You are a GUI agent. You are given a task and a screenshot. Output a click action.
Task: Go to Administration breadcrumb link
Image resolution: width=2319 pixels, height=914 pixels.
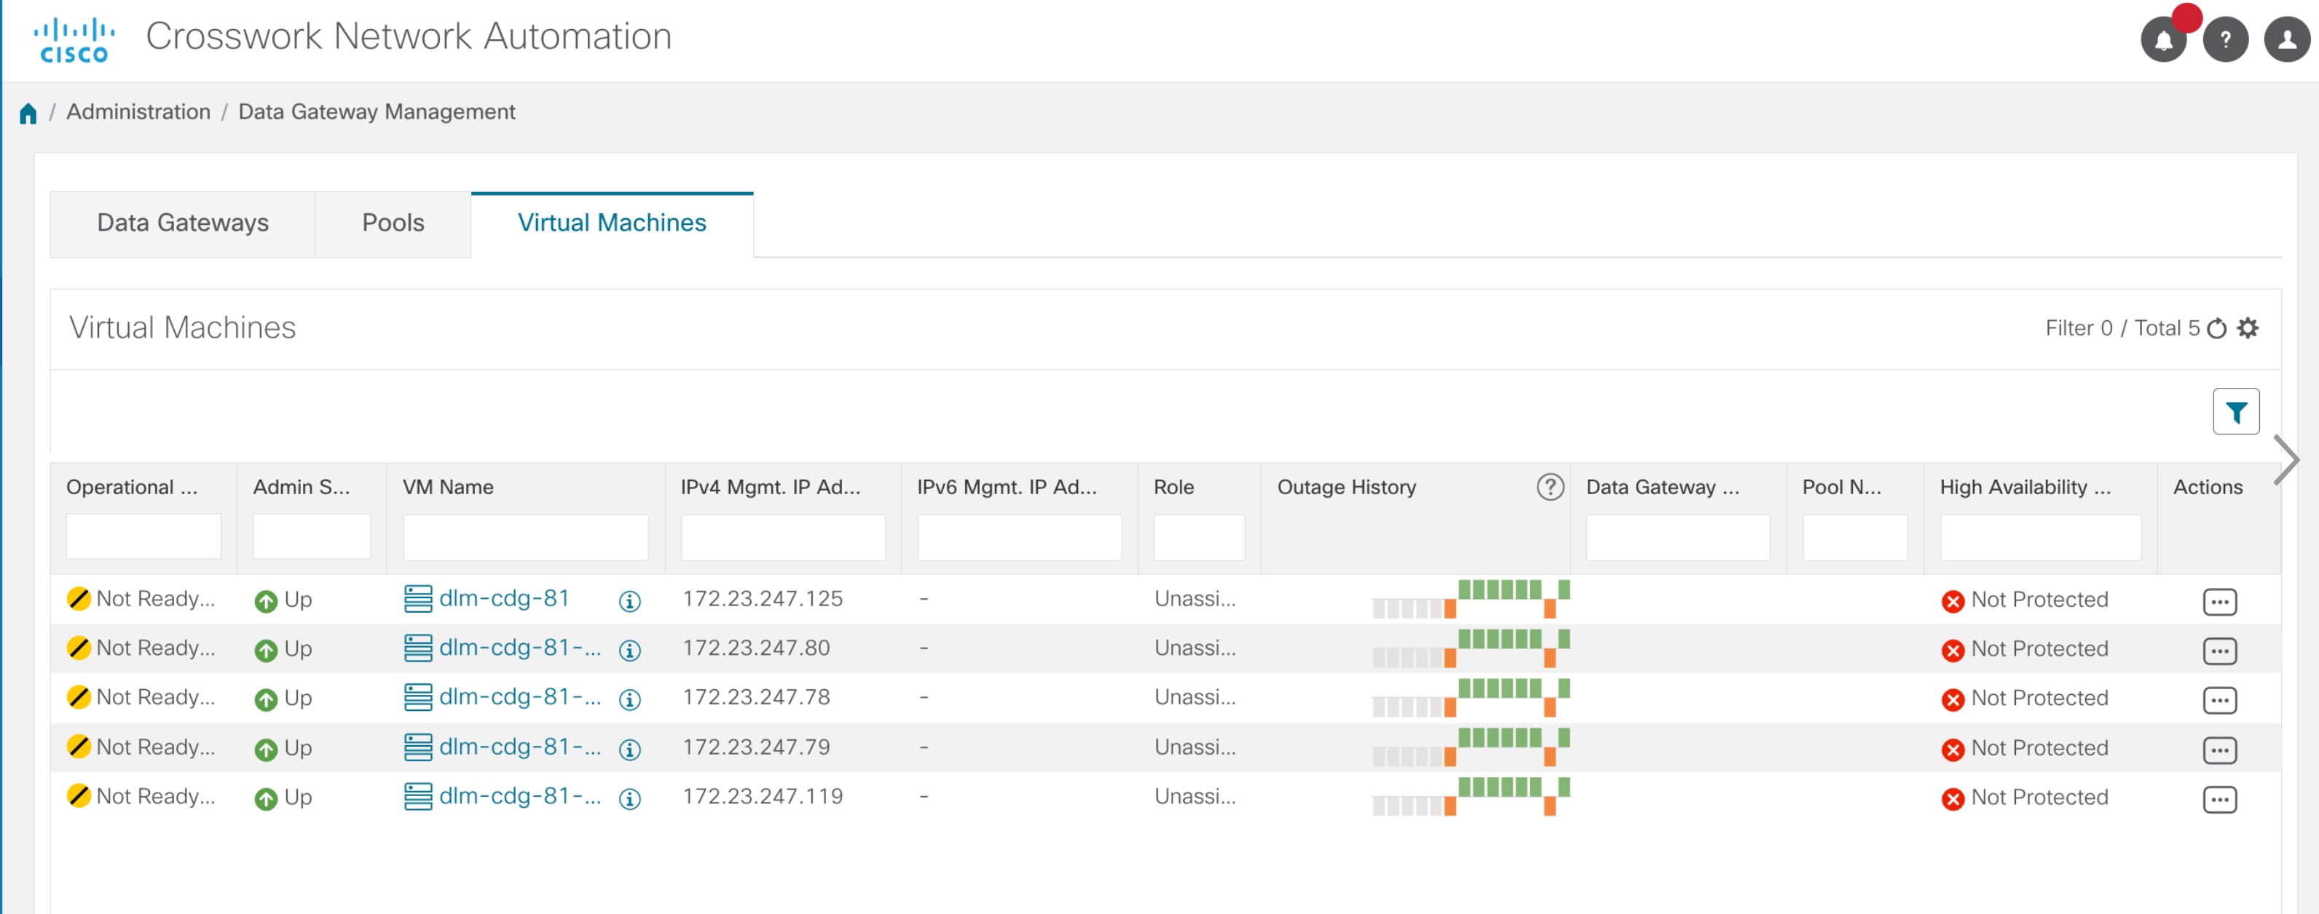click(x=138, y=111)
